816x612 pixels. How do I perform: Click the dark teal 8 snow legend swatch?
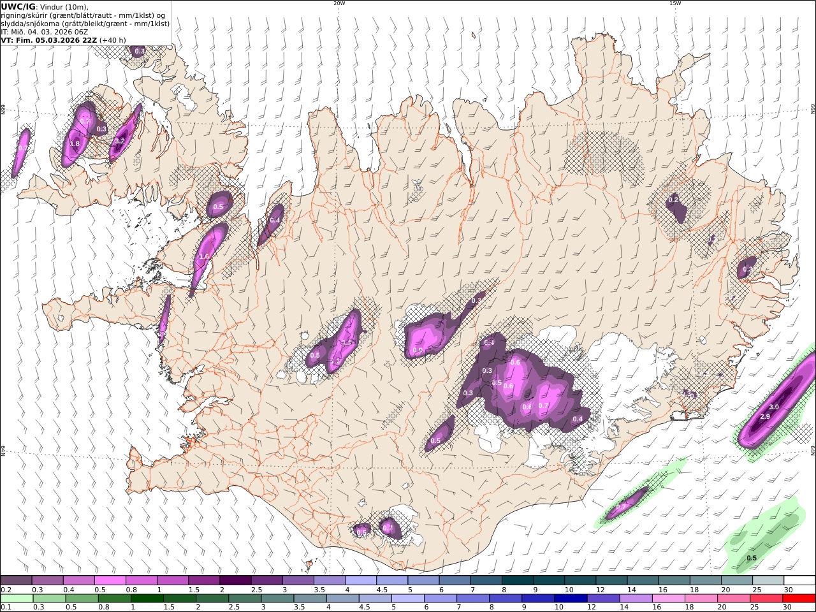[517, 580]
